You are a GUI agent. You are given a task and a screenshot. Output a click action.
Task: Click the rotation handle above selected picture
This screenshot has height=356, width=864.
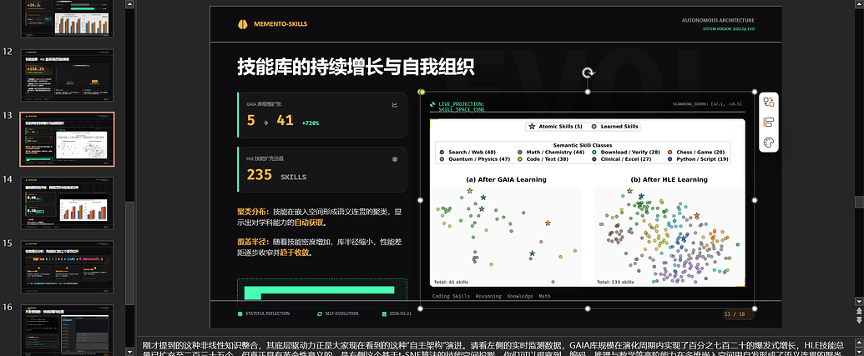(588, 73)
